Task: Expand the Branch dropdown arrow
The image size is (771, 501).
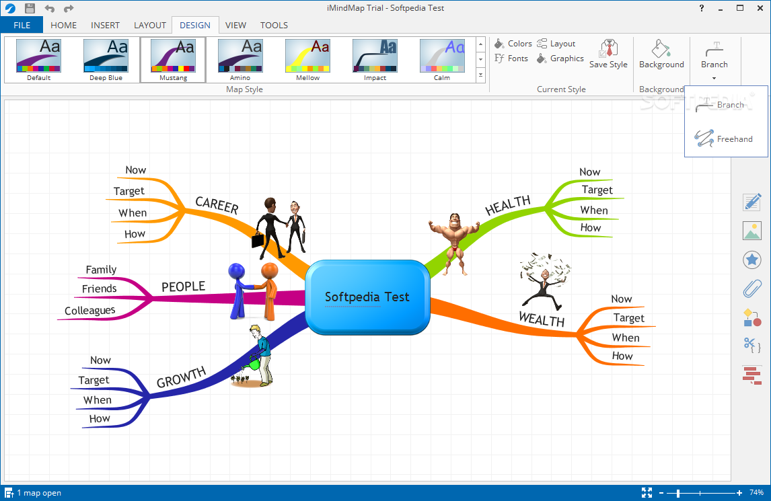Action: tap(714, 78)
